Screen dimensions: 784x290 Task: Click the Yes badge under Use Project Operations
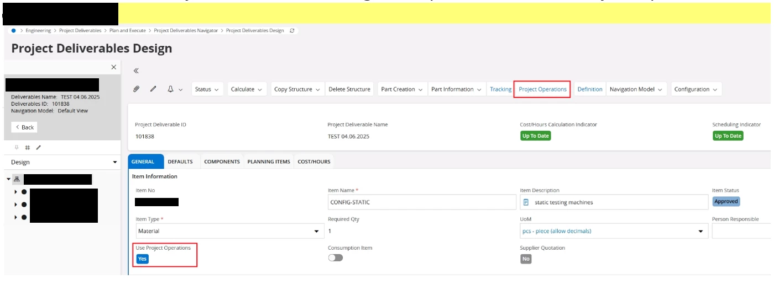(142, 259)
